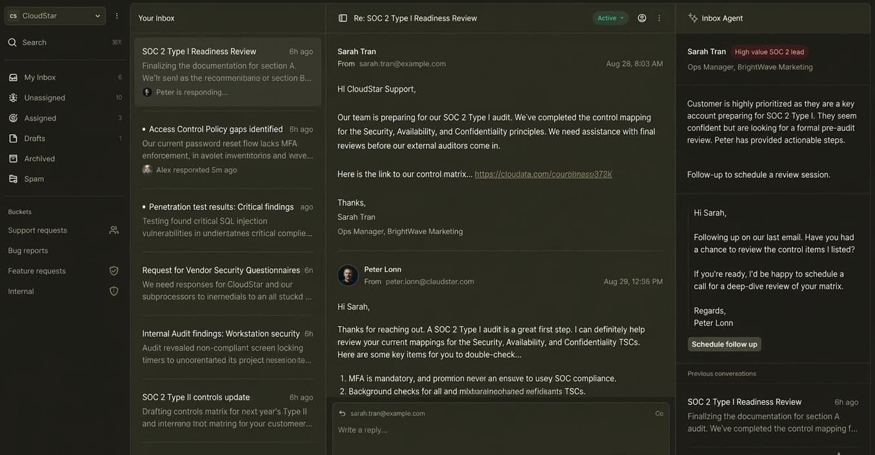This screenshot has width=875, height=455.
Task: Open the Drafts icon in sidebar
Action: point(14,138)
